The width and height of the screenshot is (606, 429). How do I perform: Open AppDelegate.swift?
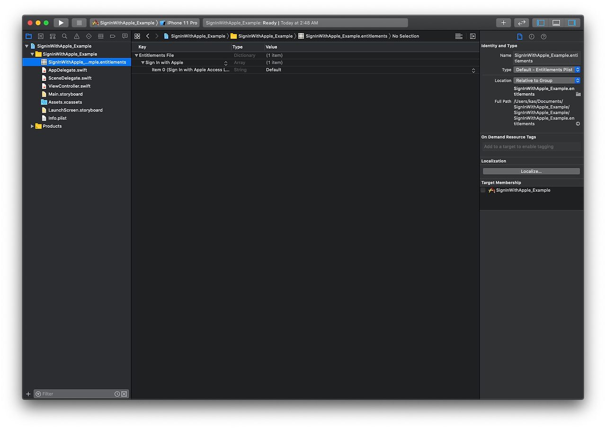(68, 70)
